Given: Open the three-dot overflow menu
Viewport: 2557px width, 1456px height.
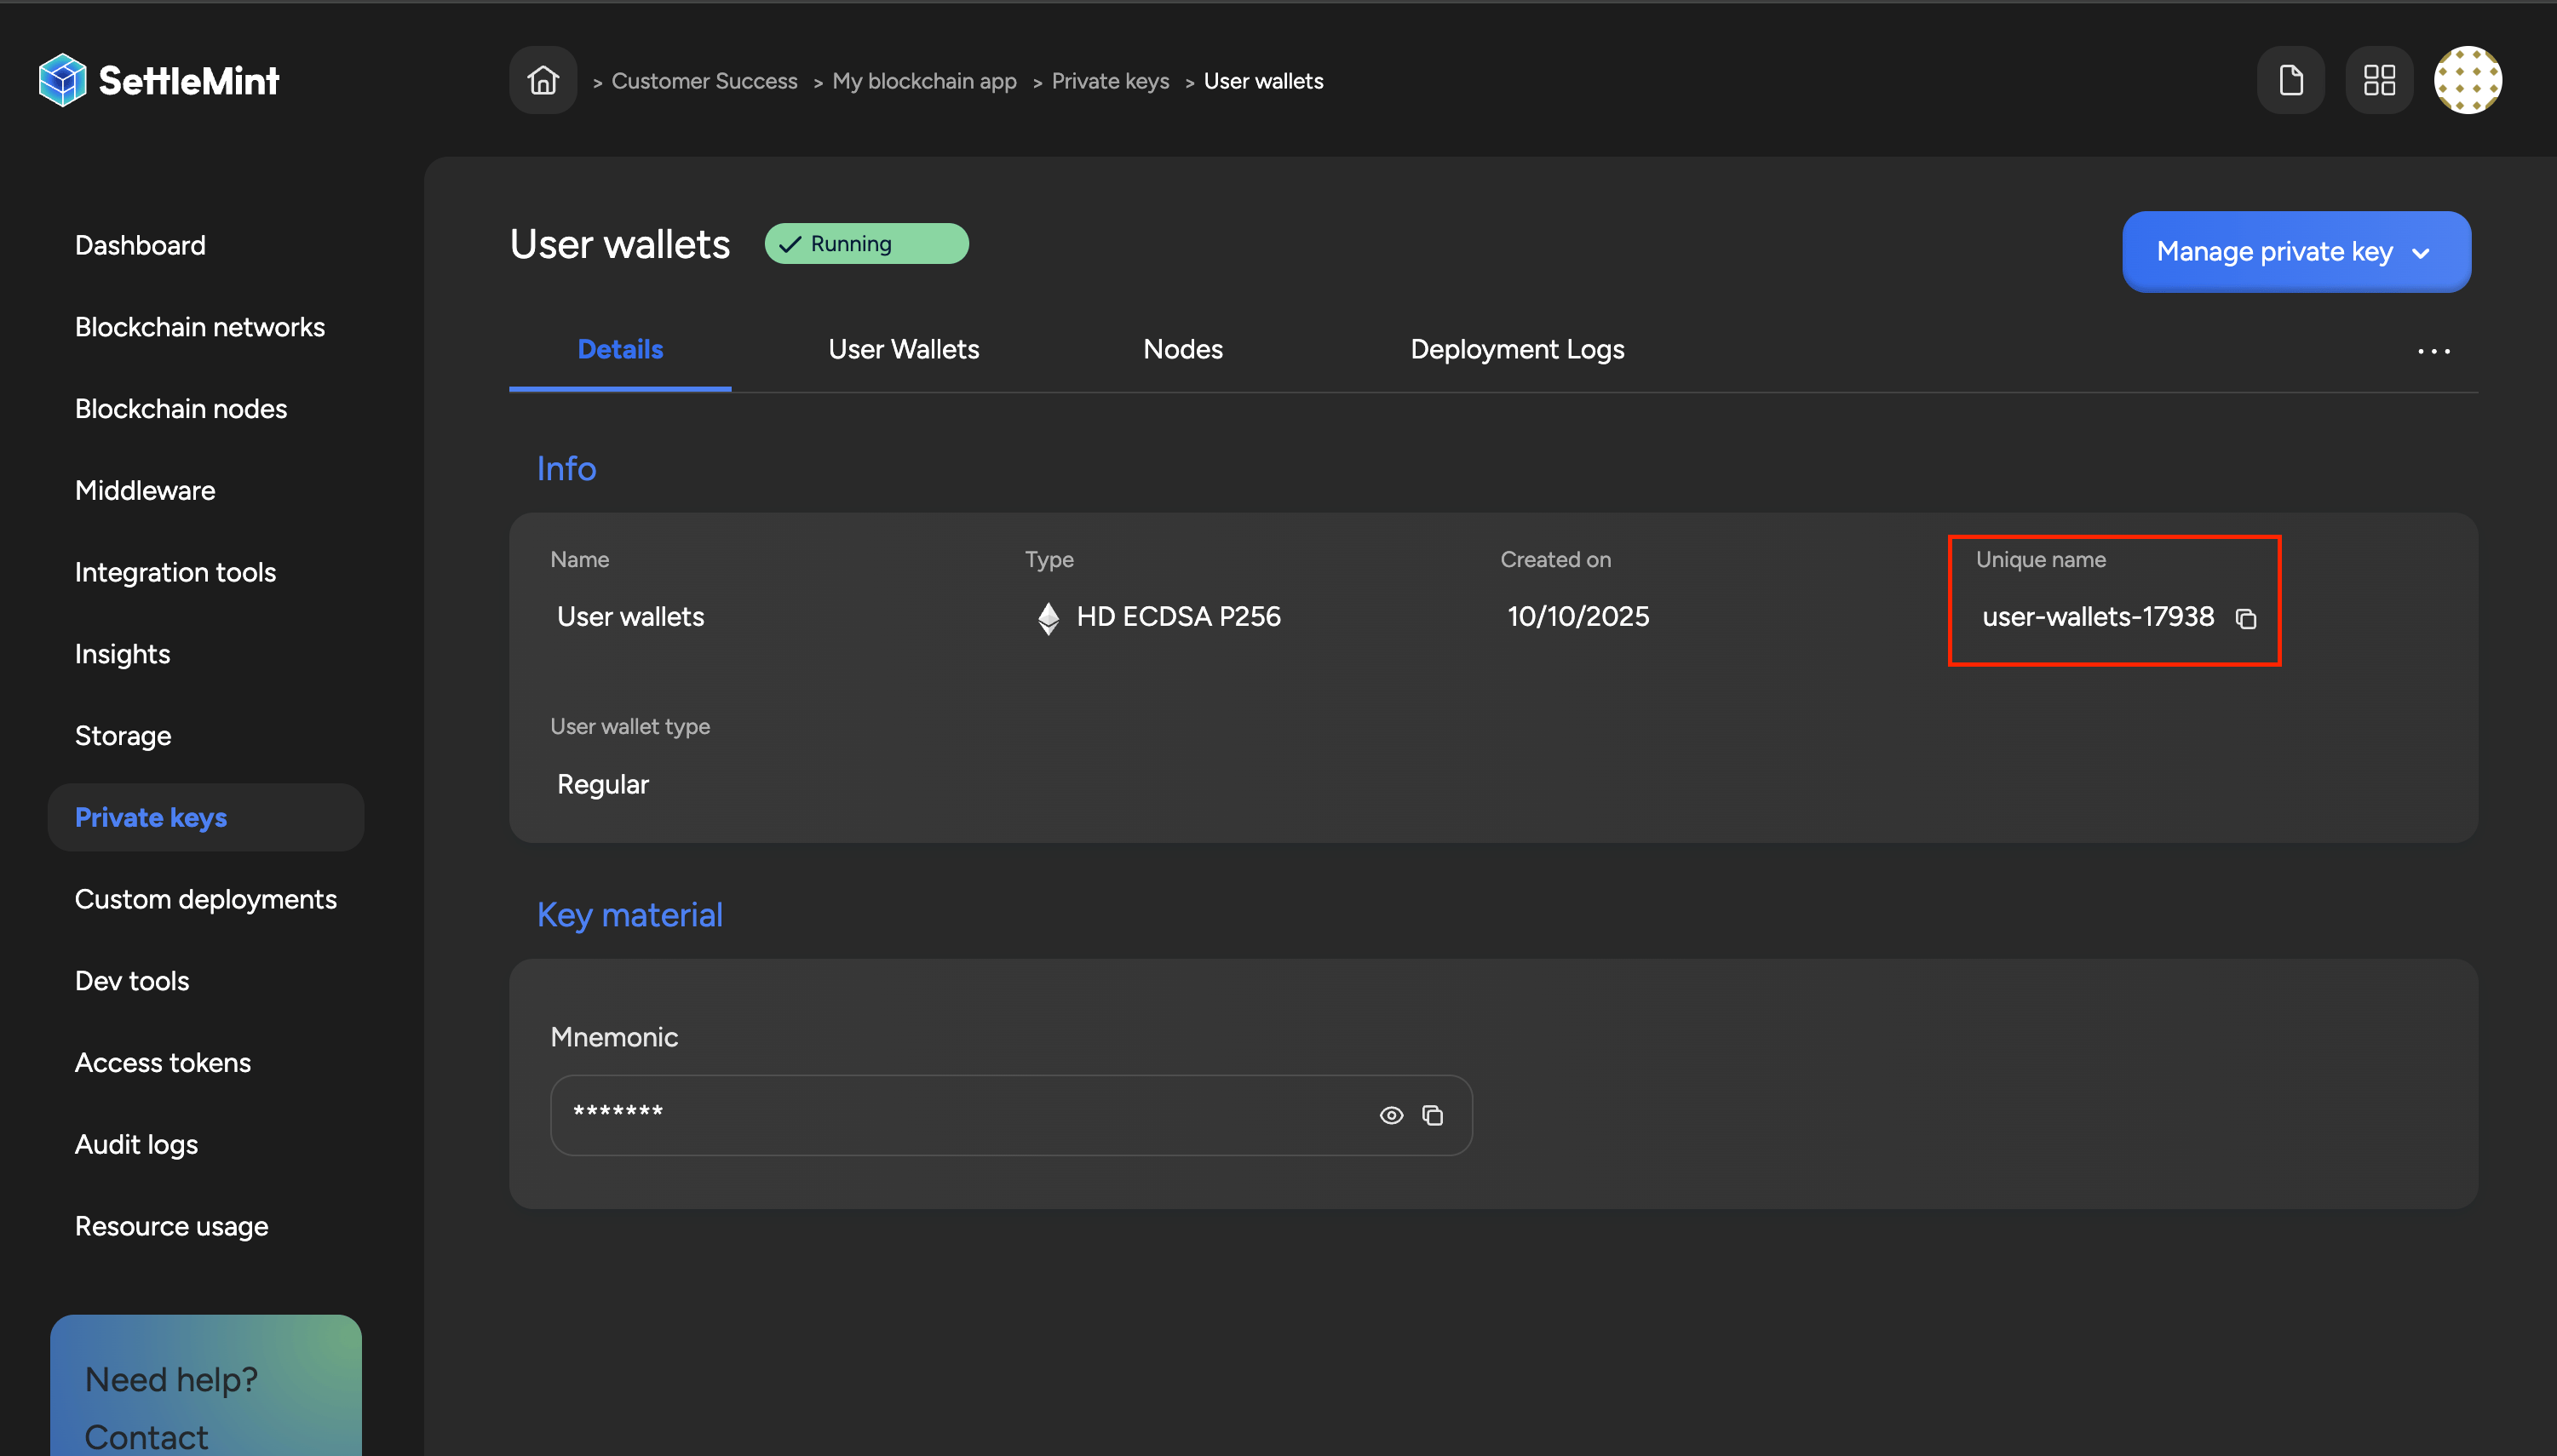Looking at the screenshot, I should [x=2433, y=350].
